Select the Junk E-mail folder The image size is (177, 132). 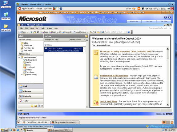30,67
